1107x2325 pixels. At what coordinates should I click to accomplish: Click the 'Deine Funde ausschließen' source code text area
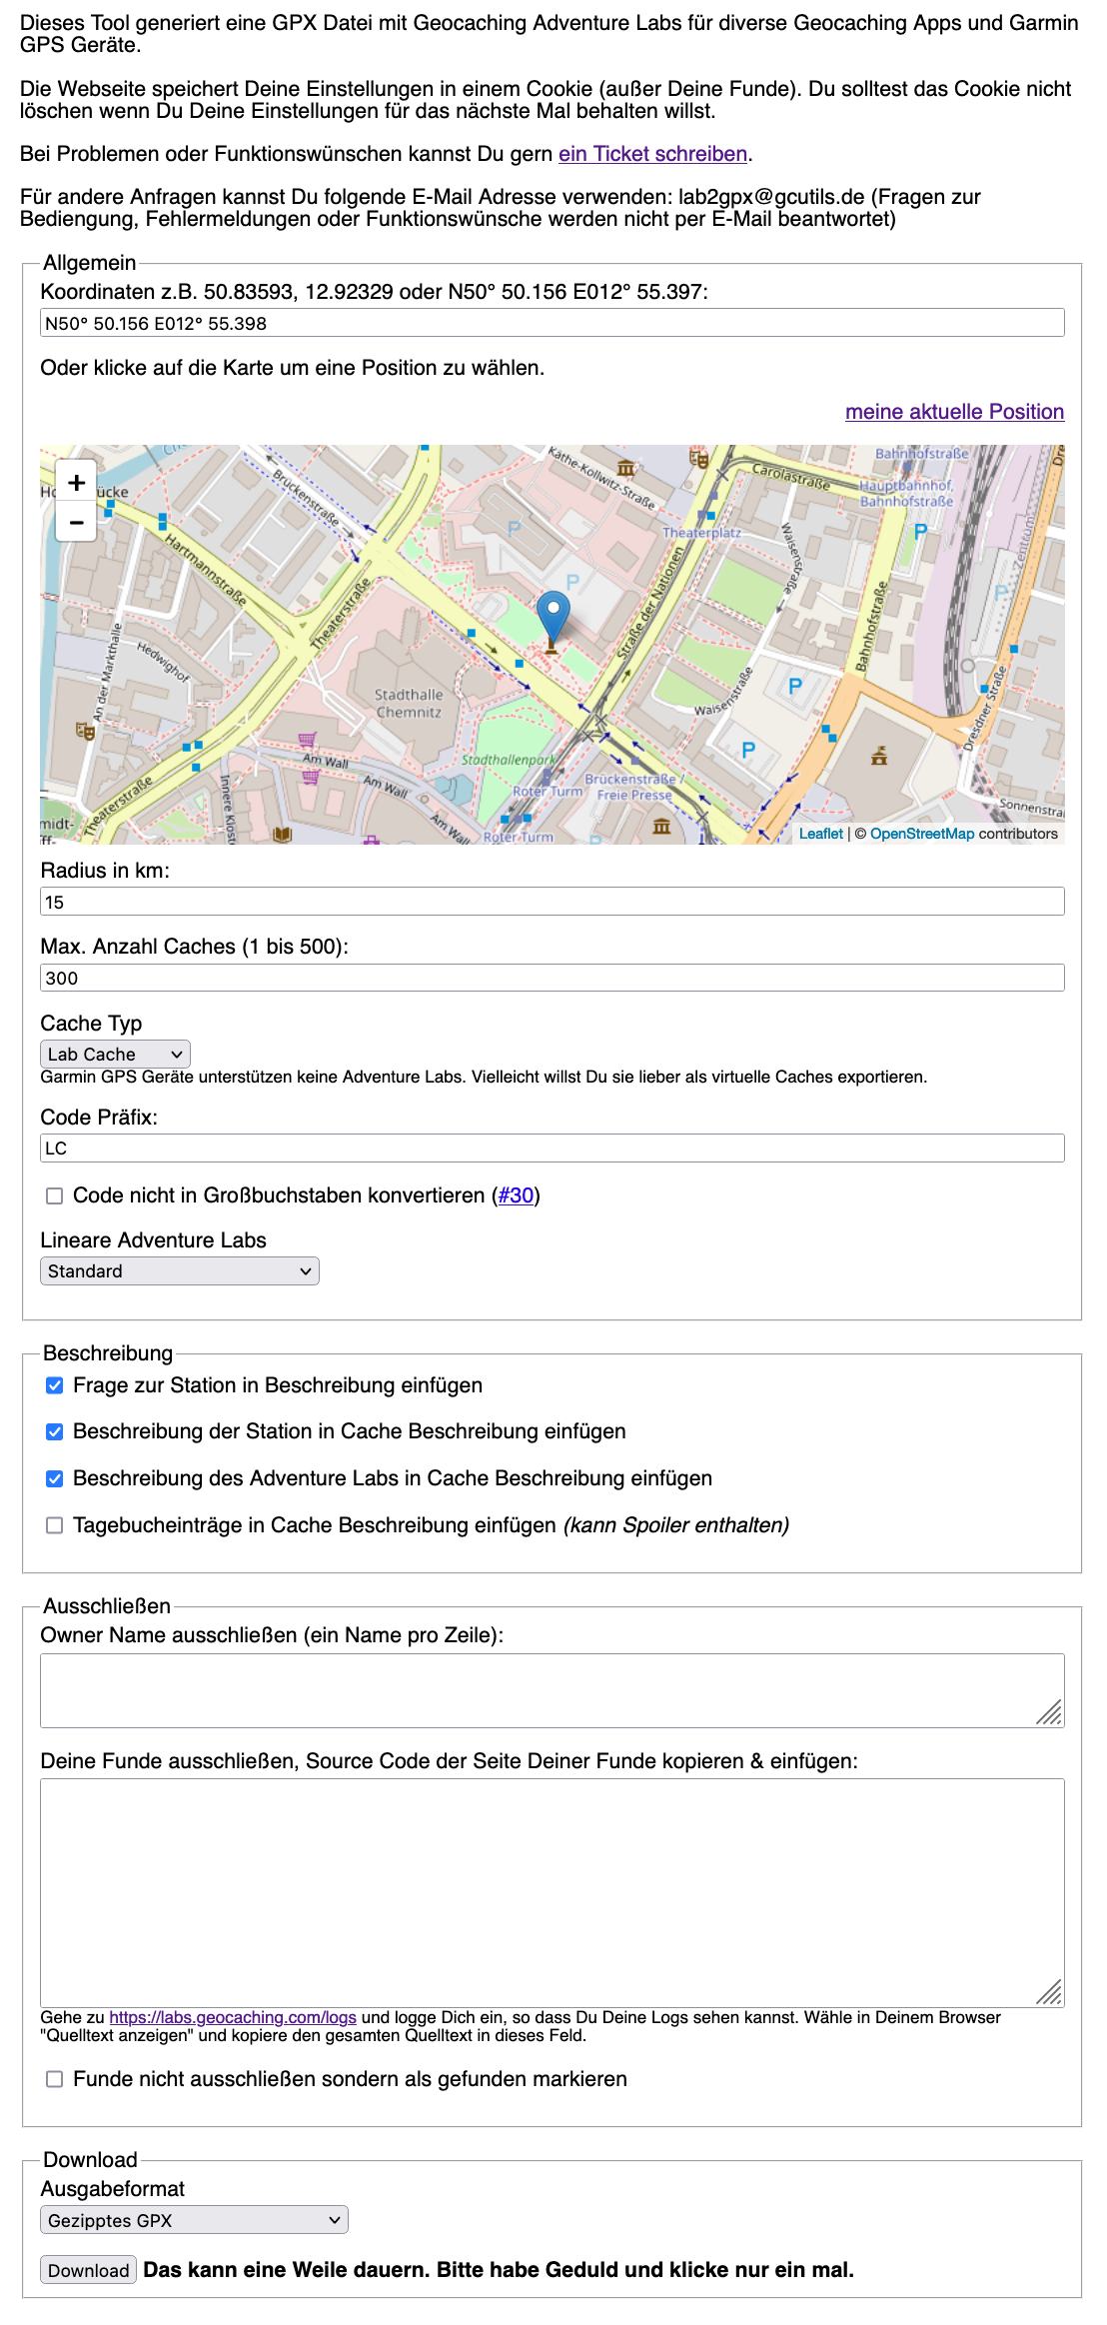coord(553,1893)
